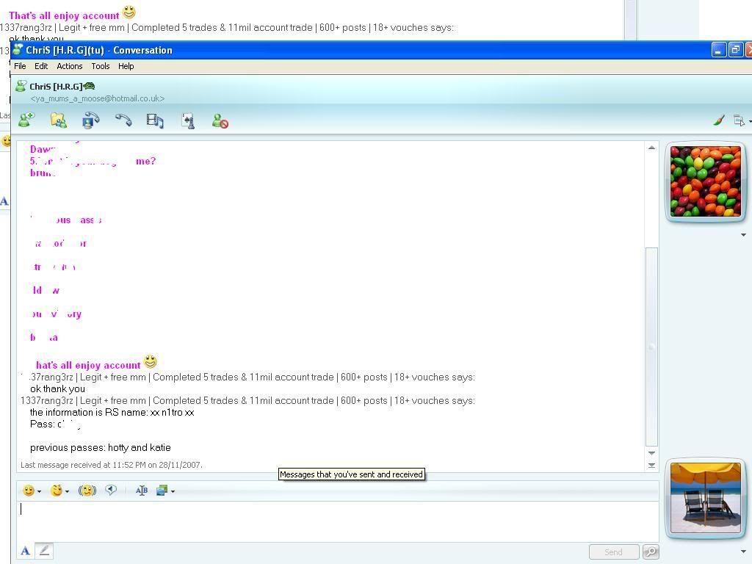This screenshot has width=752, height=564.
Task: Click the Send button
Action: click(614, 552)
